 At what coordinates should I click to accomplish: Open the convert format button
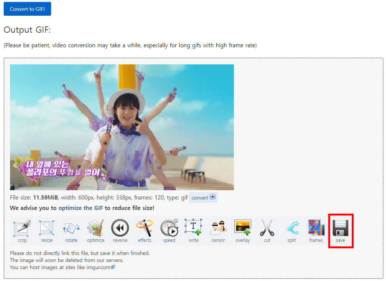coord(203,198)
